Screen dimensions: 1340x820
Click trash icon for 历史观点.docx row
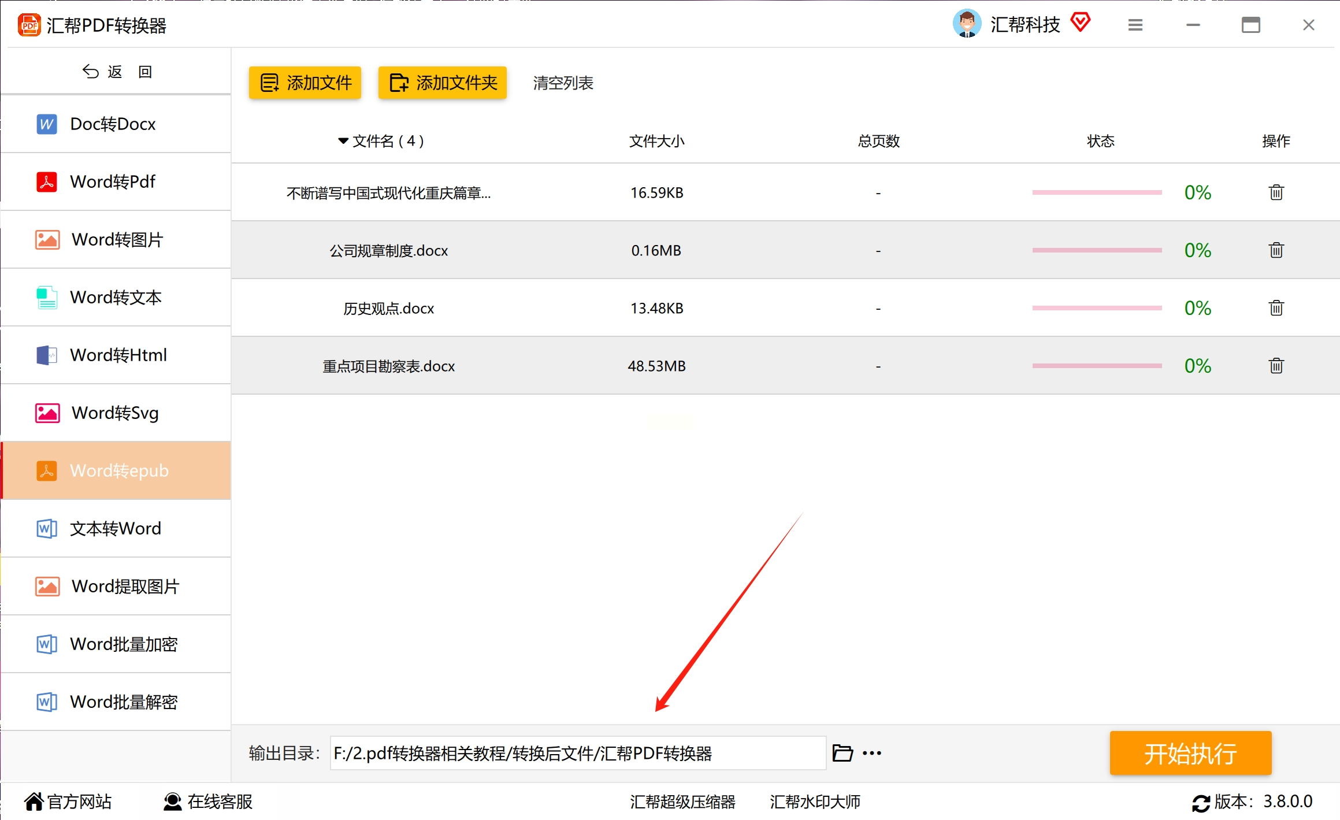(x=1276, y=308)
